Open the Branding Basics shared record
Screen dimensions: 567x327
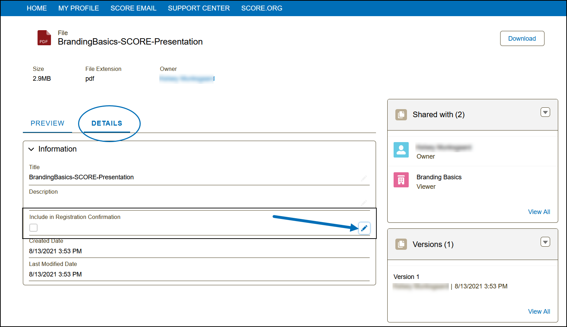[439, 177]
